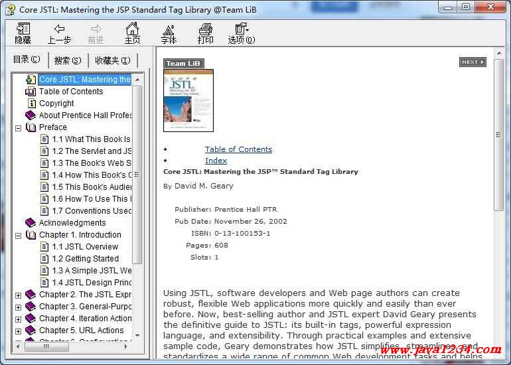The width and height of the screenshot is (511, 365).
Task: Expand Chapter 3. General-Purpose node
Action: (19, 307)
